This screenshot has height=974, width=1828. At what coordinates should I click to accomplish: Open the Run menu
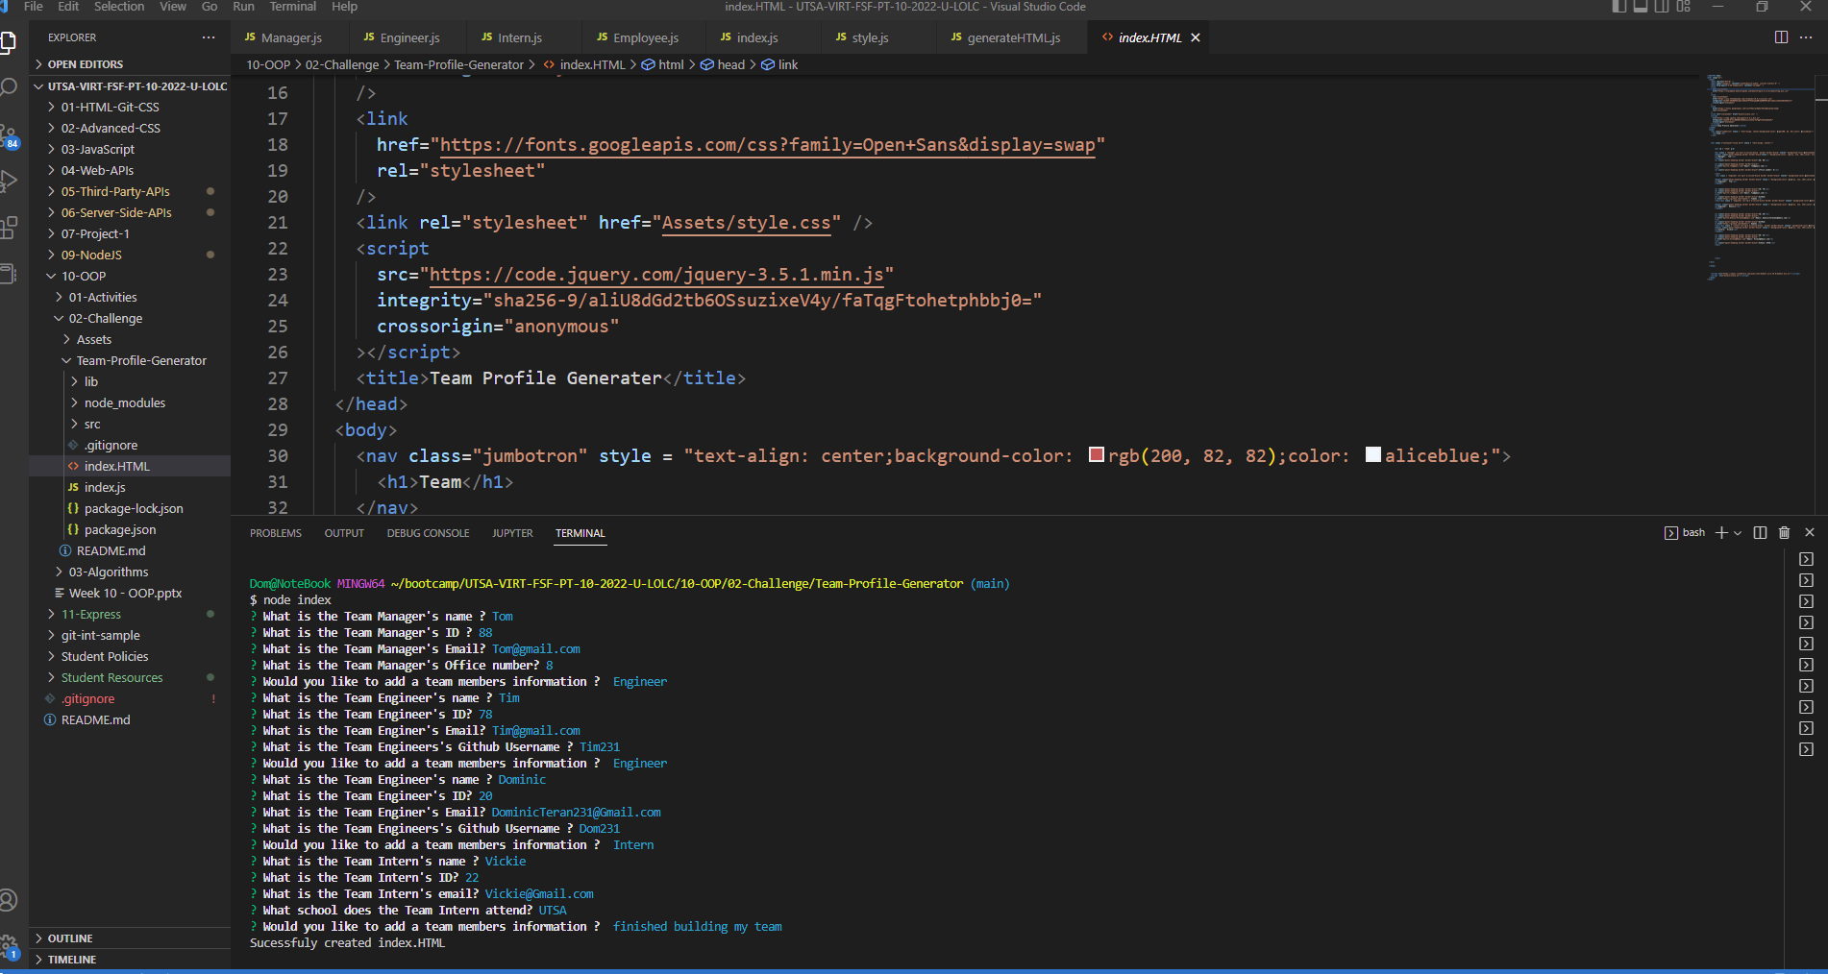243,7
